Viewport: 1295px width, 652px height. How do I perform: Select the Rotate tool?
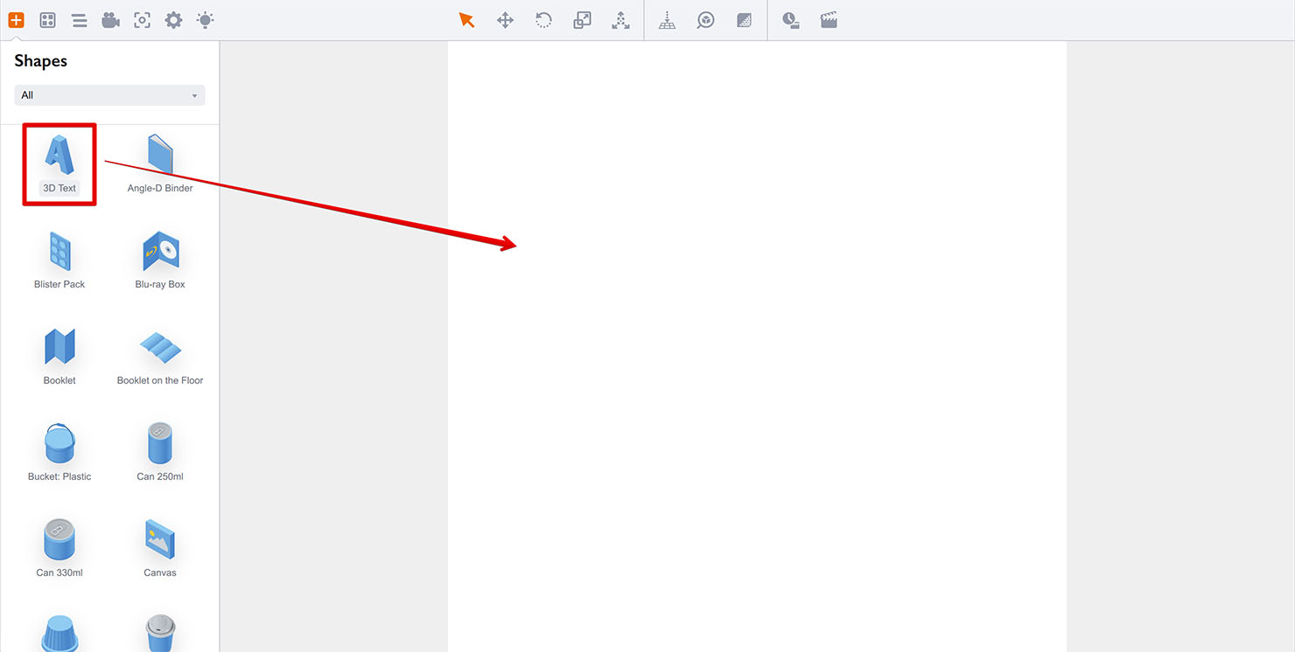[543, 19]
